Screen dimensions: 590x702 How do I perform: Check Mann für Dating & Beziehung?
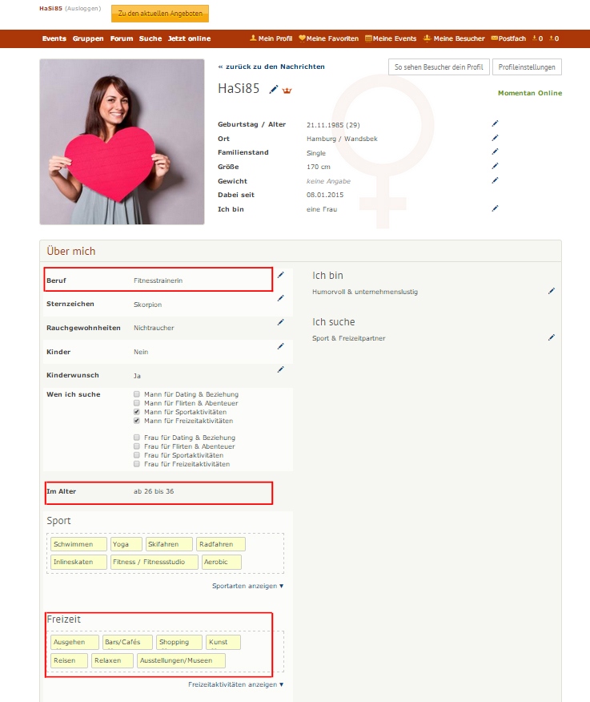coord(137,394)
